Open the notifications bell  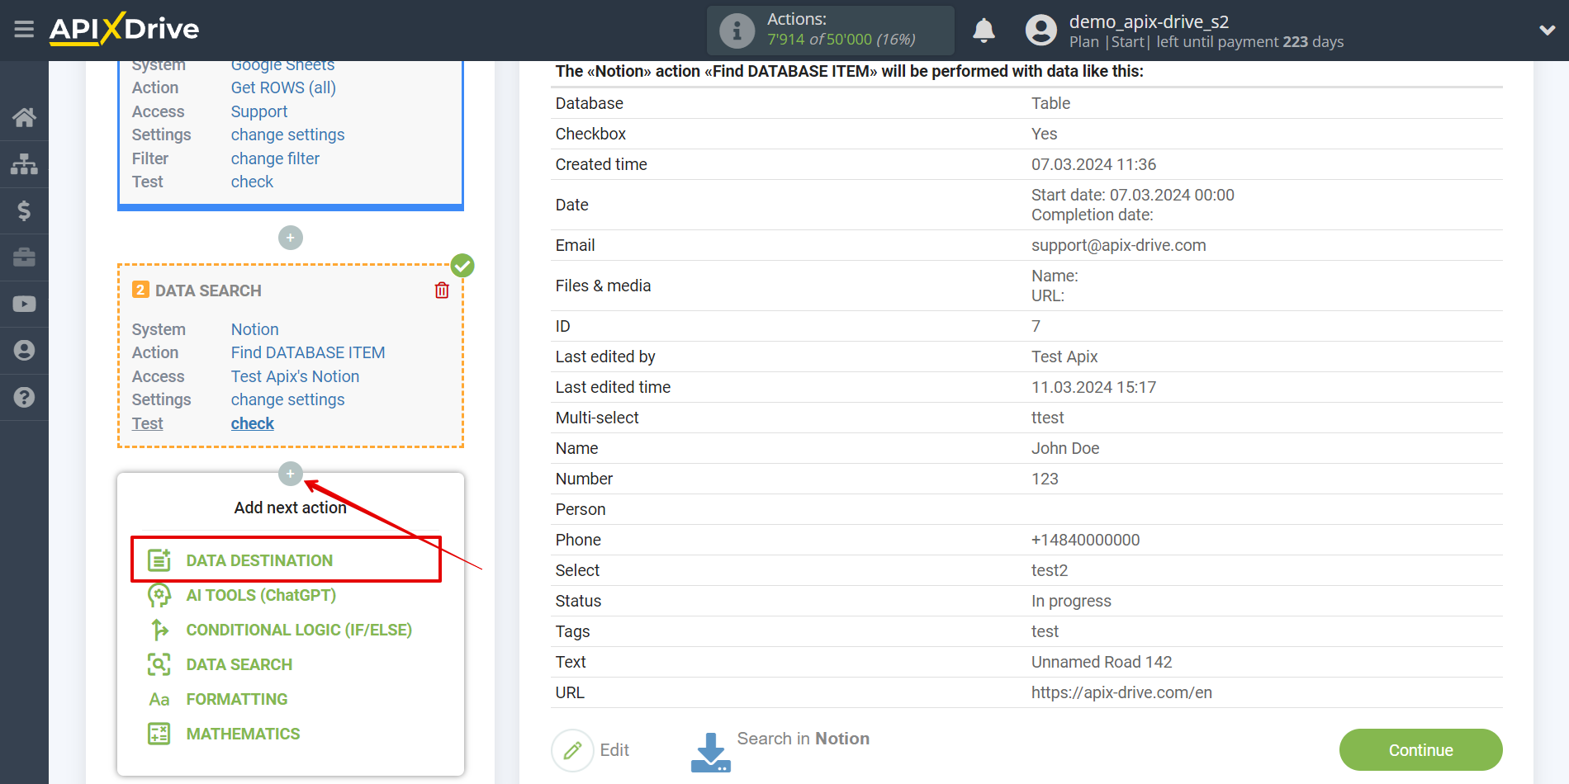tap(984, 31)
